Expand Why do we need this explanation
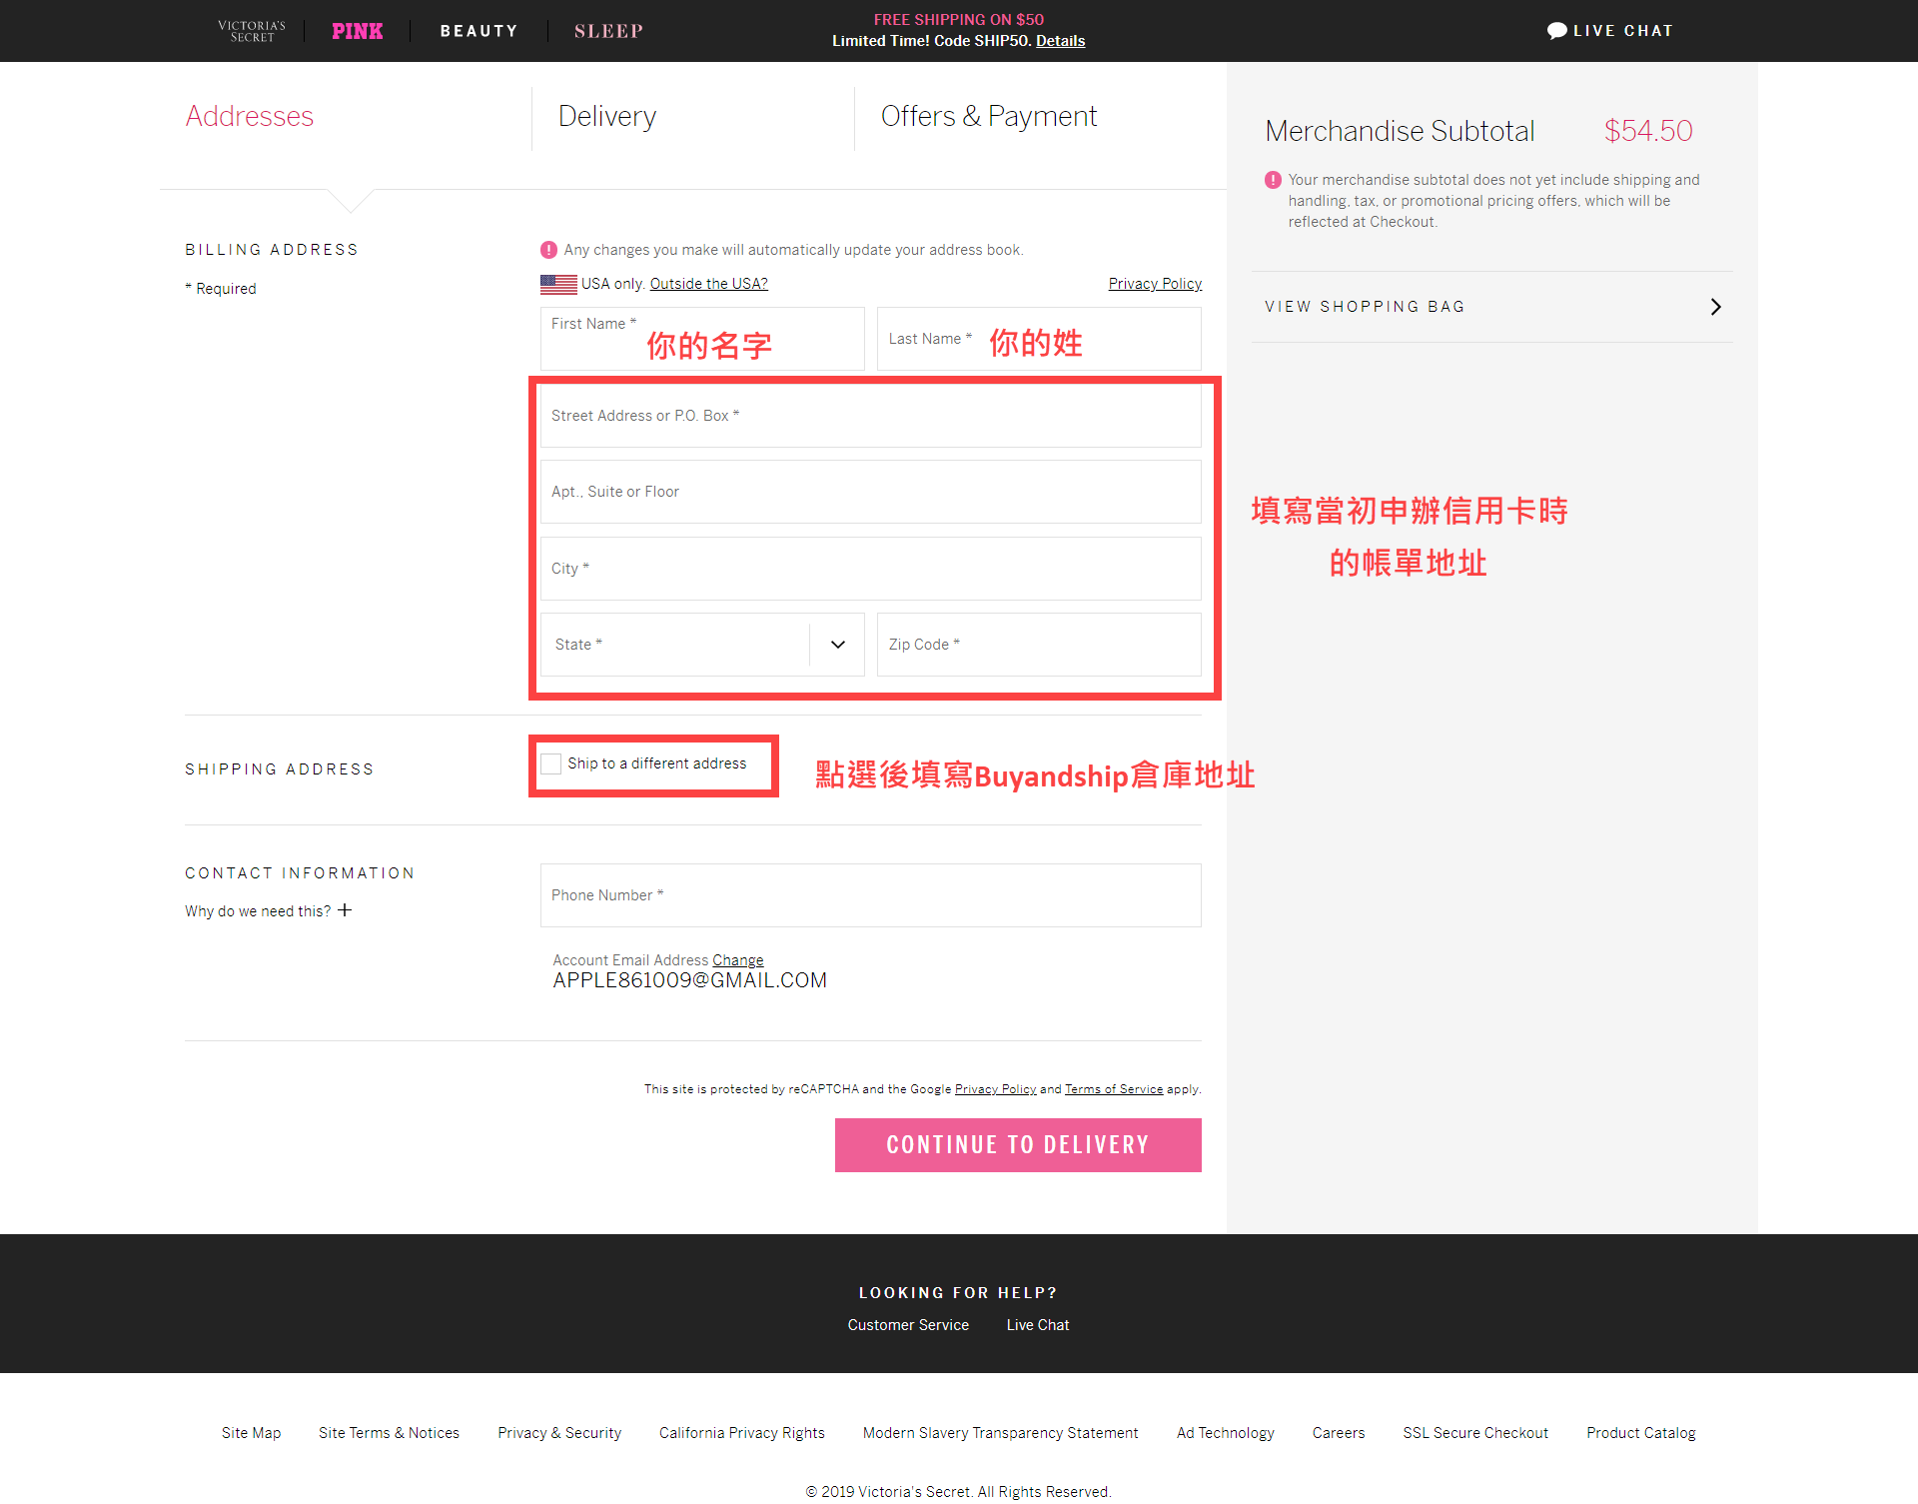 point(258,911)
